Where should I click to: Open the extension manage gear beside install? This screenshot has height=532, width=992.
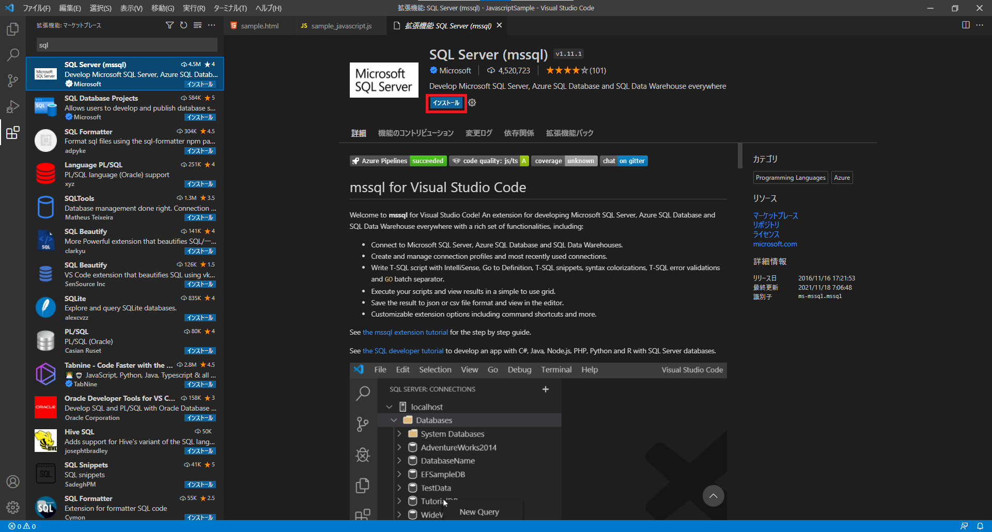[472, 103]
